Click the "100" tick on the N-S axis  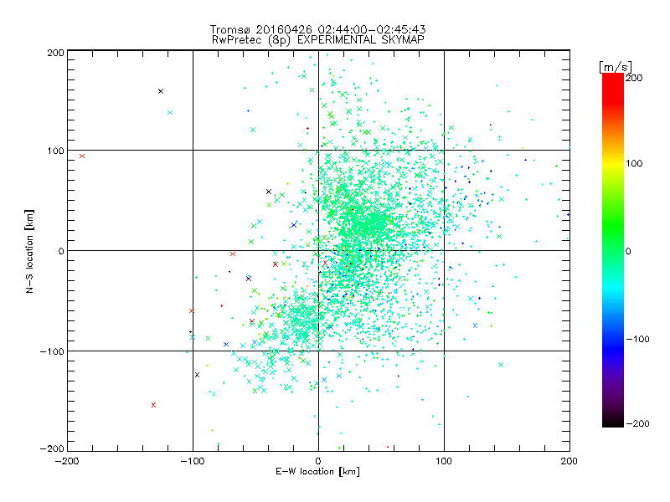point(55,151)
